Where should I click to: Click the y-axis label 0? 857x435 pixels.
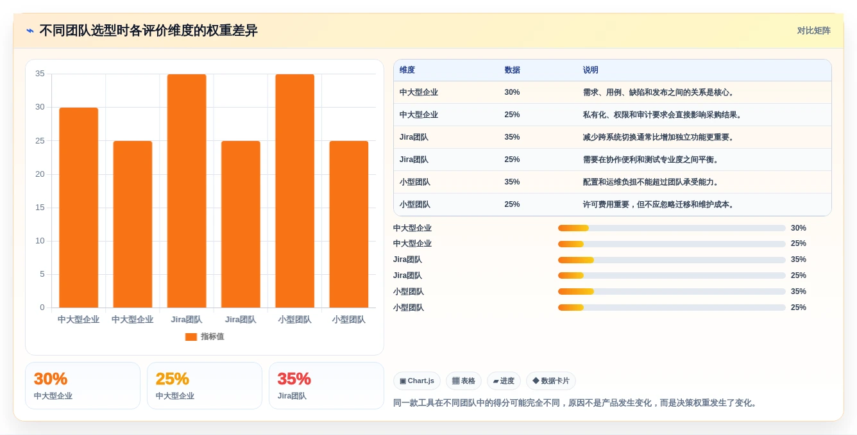(42, 308)
